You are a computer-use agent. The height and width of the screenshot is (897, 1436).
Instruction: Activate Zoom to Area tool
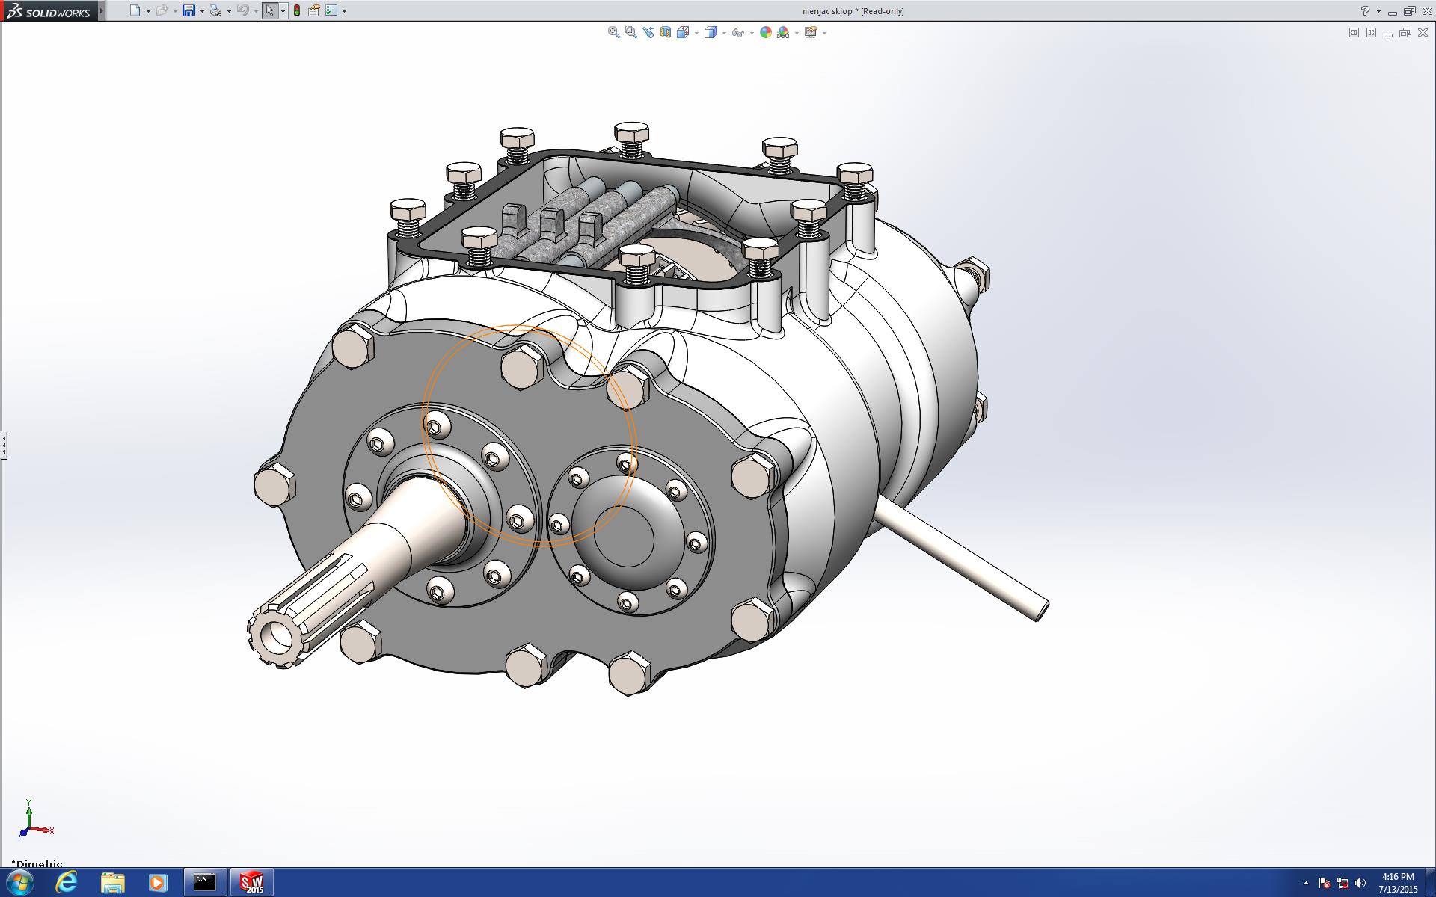pos(630,32)
